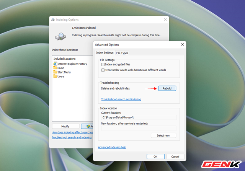Enable Index encrypted files checkbox
245x171 pixels.
coord(103,64)
